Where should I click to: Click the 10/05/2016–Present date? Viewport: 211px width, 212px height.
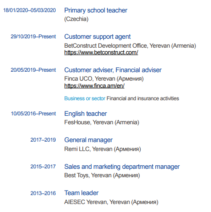(33, 114)
